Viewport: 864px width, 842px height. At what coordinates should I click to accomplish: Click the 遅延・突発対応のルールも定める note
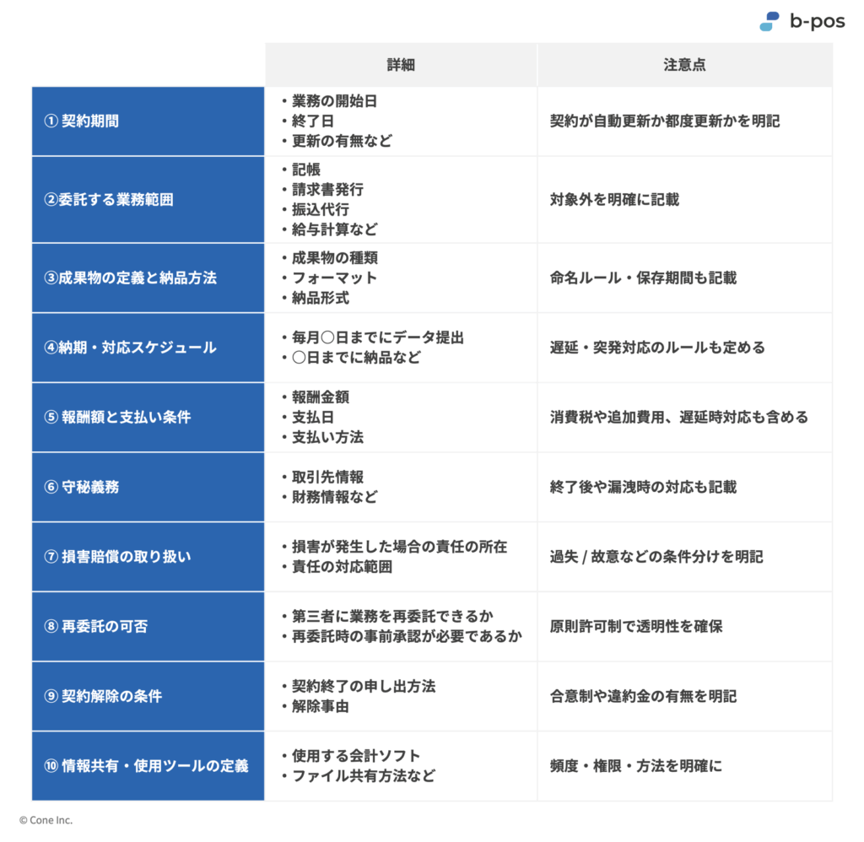(657, 348)
